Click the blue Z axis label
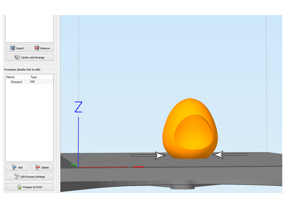The height and width of the screenshot is (214, 285). [x=79, y=107]
